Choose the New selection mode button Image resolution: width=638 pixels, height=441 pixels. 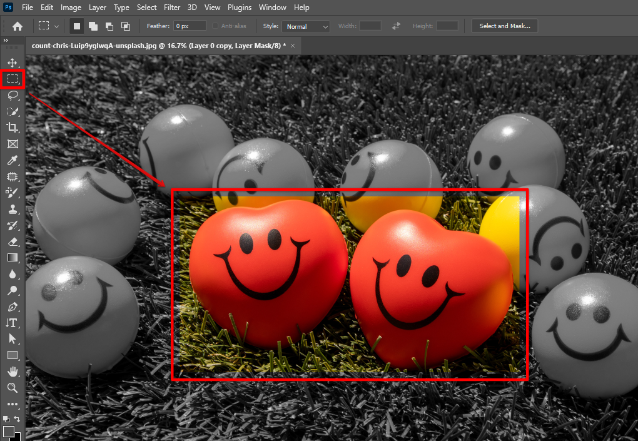pyautogui.click(x=77, y=26)
